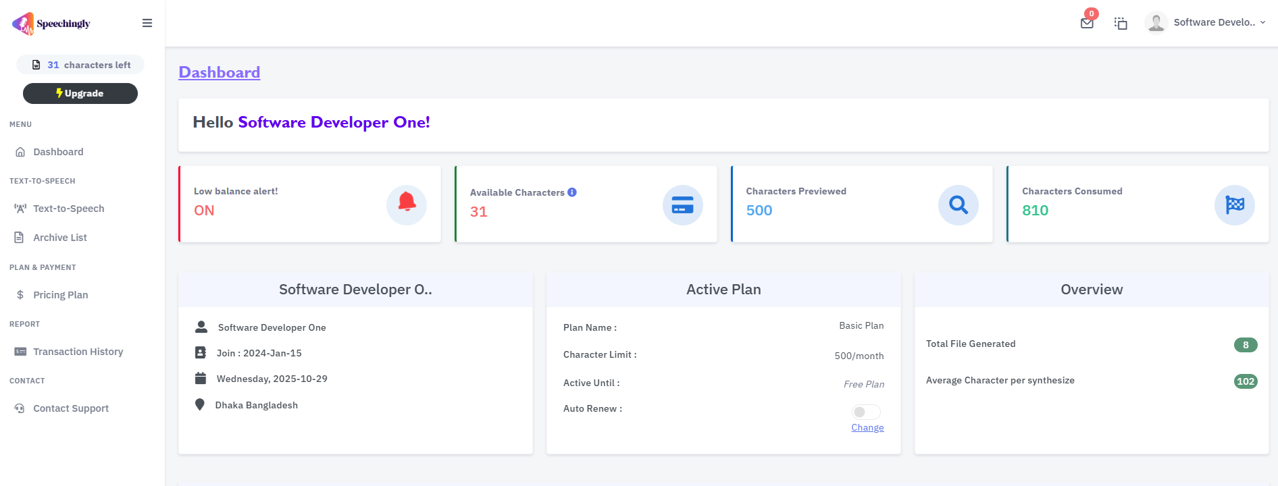Click the Software Developer O.. card header
The height and width of the screenshot is (486, 1278).
[355, 290]
